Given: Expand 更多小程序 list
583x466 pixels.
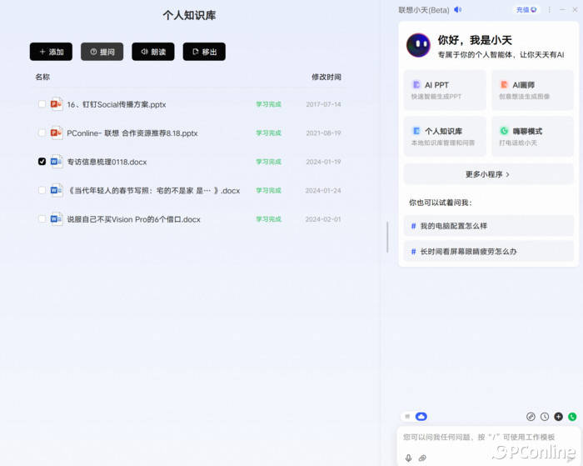Looking at the screenshot, I should pos(488,174).
